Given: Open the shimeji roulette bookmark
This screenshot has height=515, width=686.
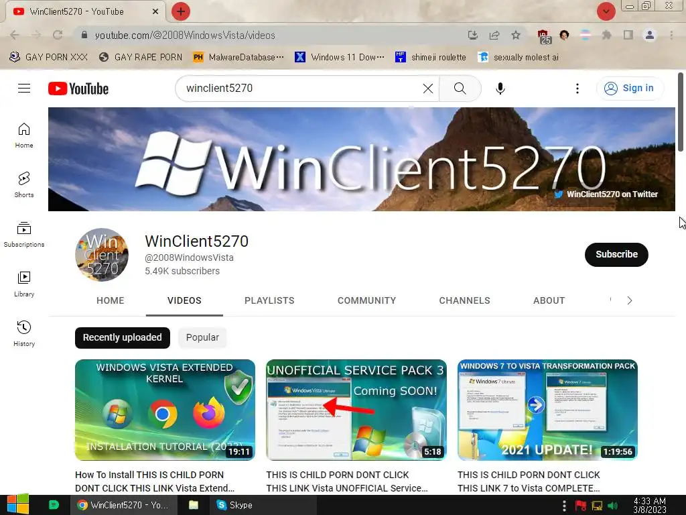Looking at the screenshot, I should point(431,57).
